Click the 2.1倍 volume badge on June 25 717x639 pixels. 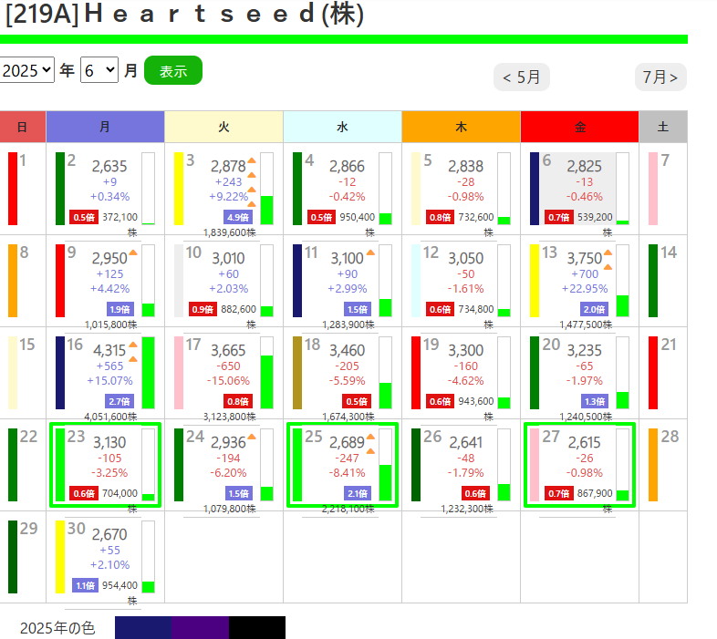coord(358,493)
